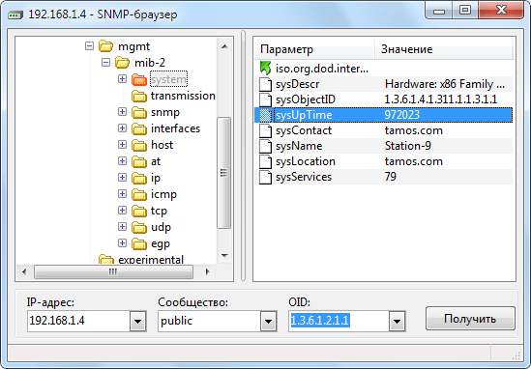The height and width of the screenshot is (369, 531).
Task: Expand the host tree node
Action: click(122, 145)
